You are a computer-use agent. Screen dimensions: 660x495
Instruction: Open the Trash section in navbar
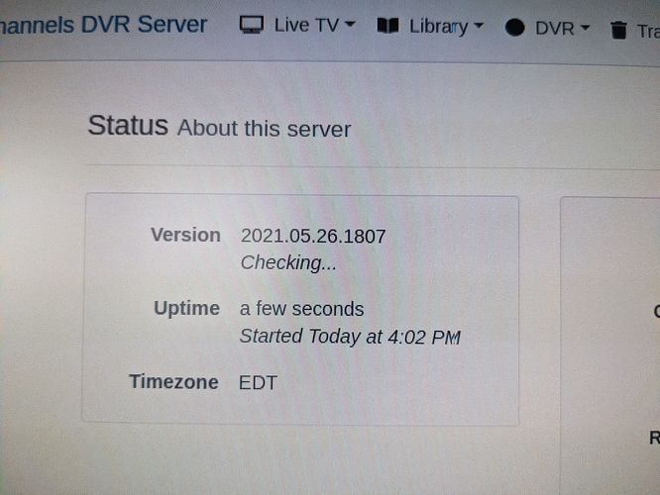point(635,31)
